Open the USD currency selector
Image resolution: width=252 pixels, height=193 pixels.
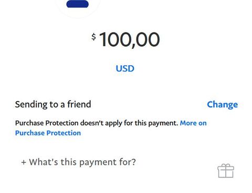125,68
